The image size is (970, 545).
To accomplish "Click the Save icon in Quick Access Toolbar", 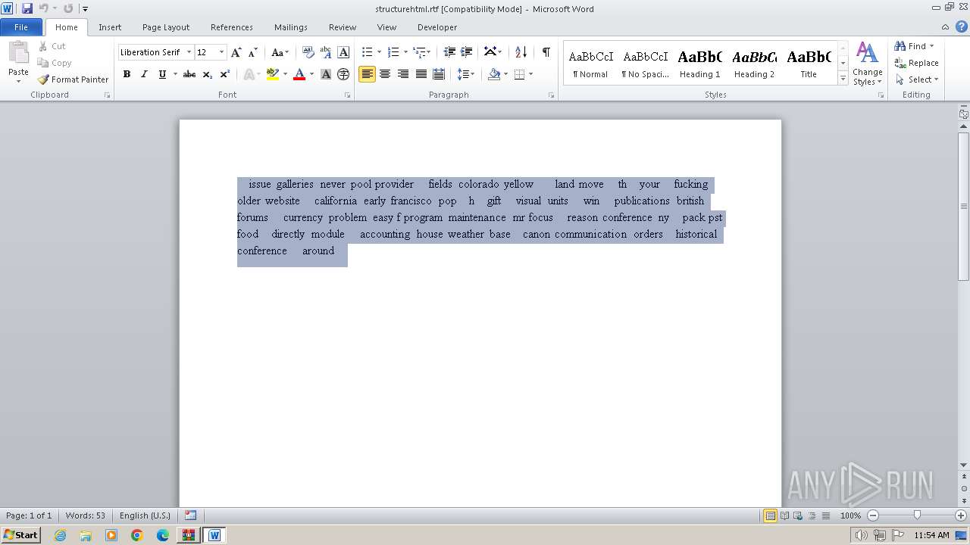I will pyautogui.click(x=27, y=8).
